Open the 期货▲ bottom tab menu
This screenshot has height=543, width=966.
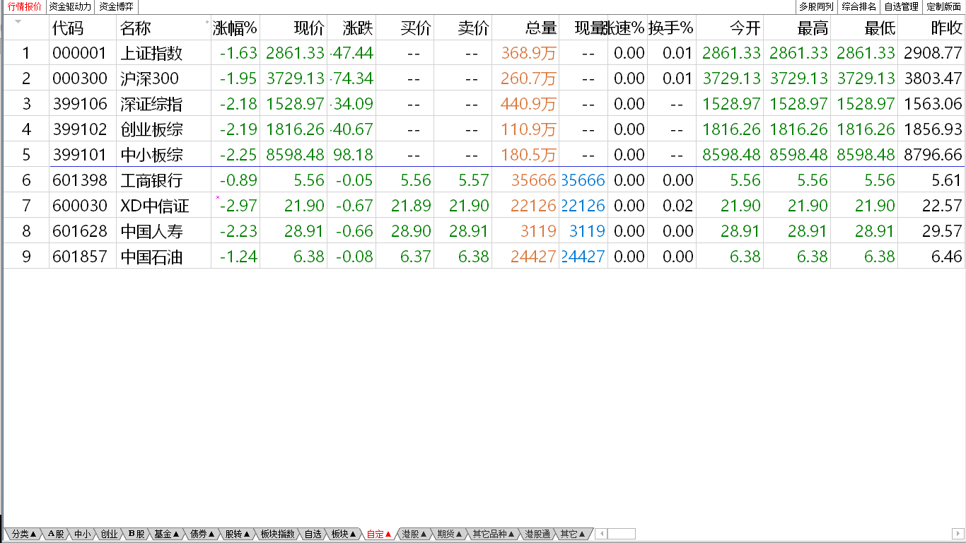coord(450,534)
